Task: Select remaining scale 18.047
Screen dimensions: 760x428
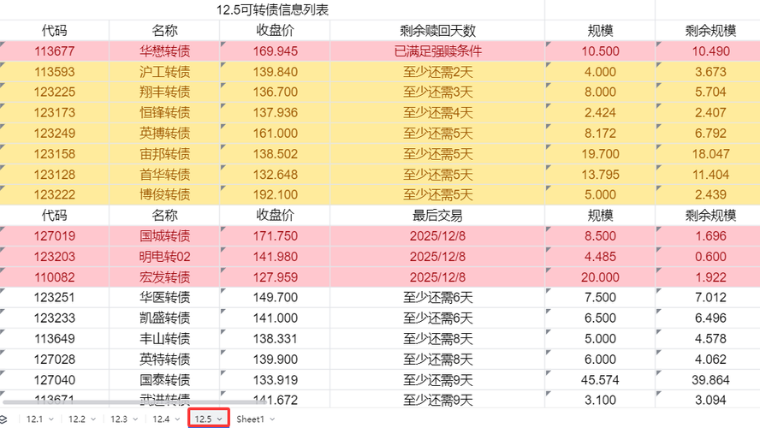Action: click(x=708, y=154)
